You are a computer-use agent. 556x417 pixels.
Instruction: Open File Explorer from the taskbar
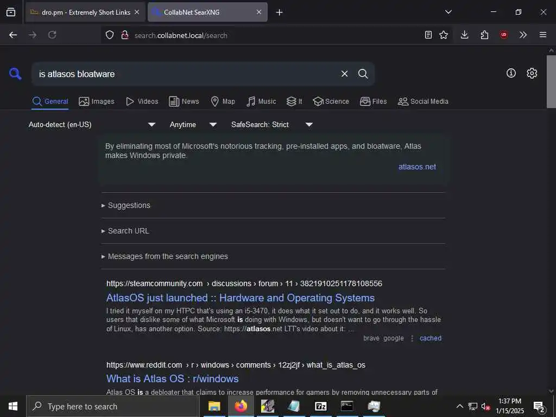[214, 406]
